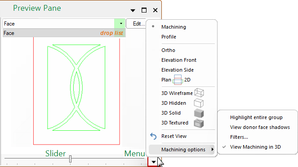Choose Ortho view in the menu
This screenshot has height=167, width=298.
(x=168, y=50)
